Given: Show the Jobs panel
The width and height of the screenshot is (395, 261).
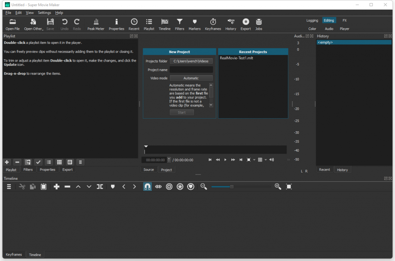Looking at the screenshot, I should (x=258, y=24).
